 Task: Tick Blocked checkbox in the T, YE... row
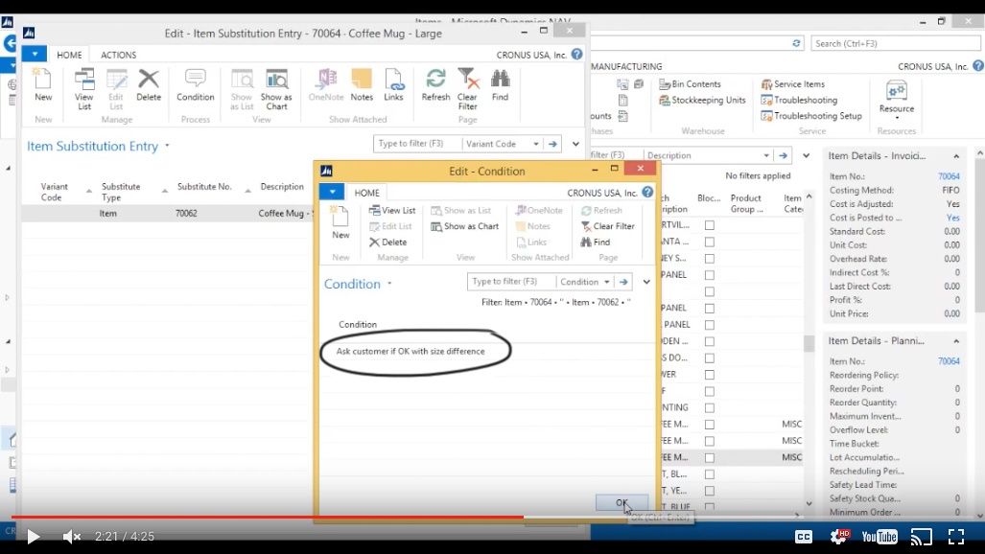[x=709, y=491]
